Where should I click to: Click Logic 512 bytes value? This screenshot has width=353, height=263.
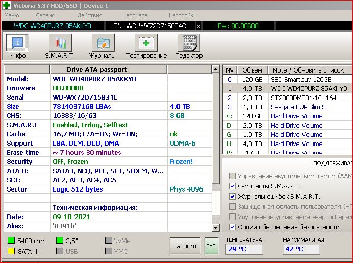pos(78,189)
